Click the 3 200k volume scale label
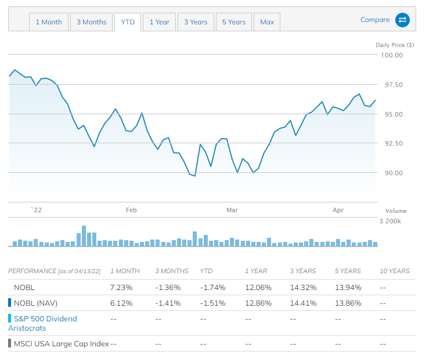Viewport: 433px width, 355px height. [x=390, y=221]
